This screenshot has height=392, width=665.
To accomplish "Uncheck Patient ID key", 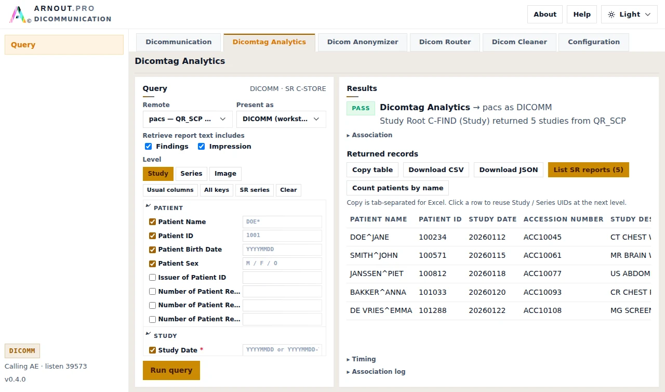I will (x=152, y=236).
